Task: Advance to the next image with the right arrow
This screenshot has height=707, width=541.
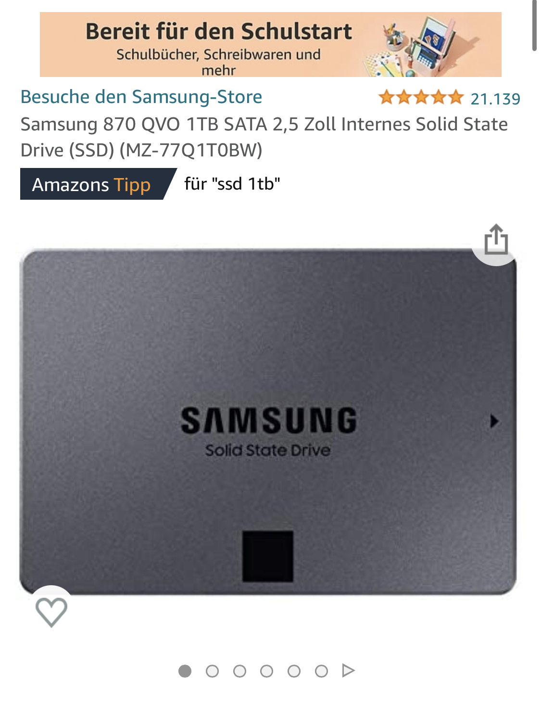Action: tap(494, 421)
